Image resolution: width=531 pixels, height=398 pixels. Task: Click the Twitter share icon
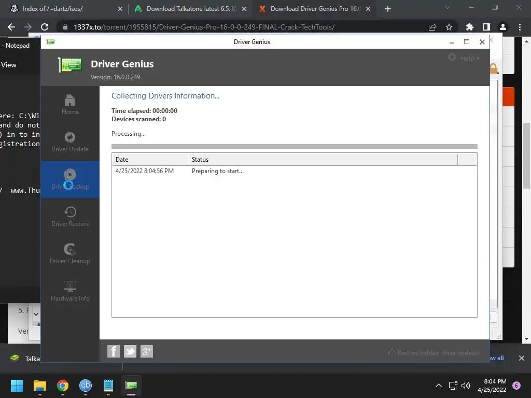click(130, 351)
